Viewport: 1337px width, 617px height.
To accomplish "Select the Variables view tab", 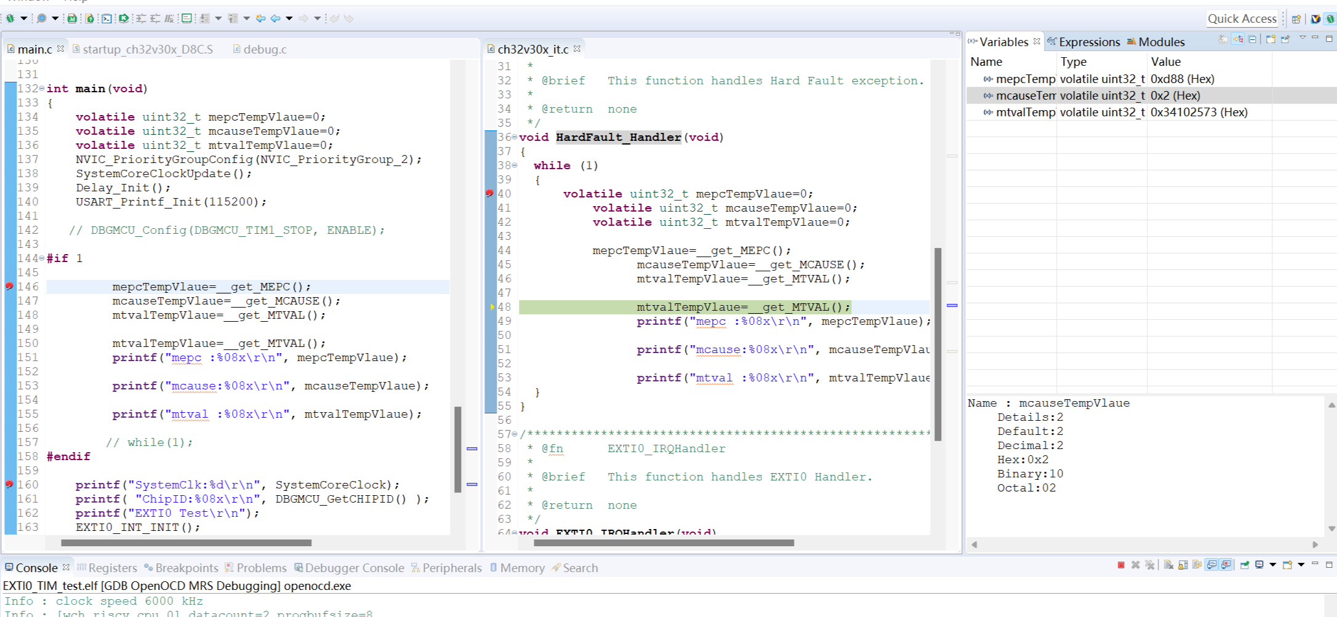I will click(1003, 42).
